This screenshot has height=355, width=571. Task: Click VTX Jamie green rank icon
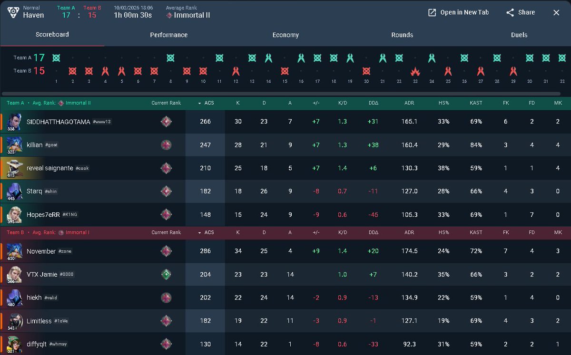click(x=166, y=275)
